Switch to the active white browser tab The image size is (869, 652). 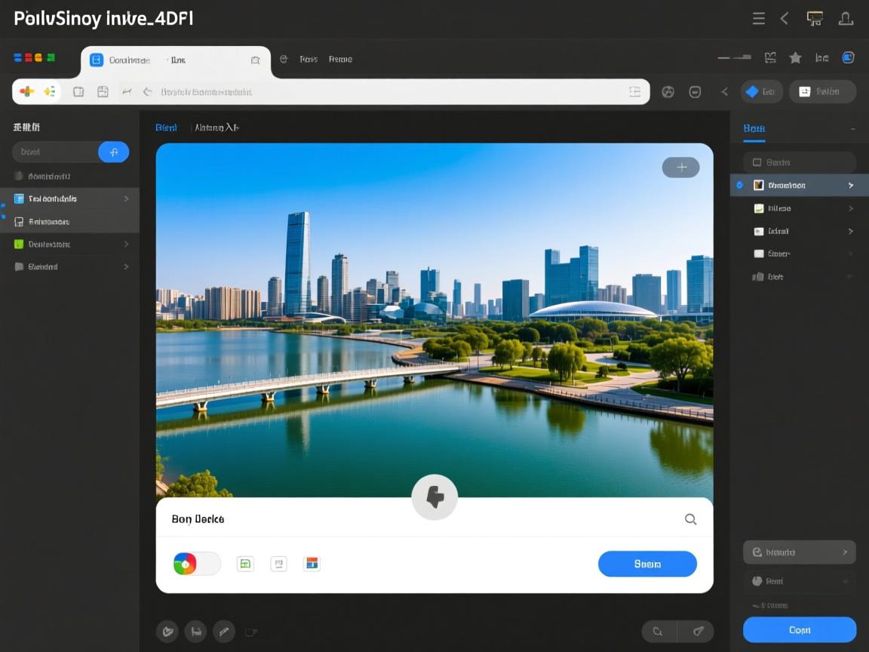tap(175, 60)
